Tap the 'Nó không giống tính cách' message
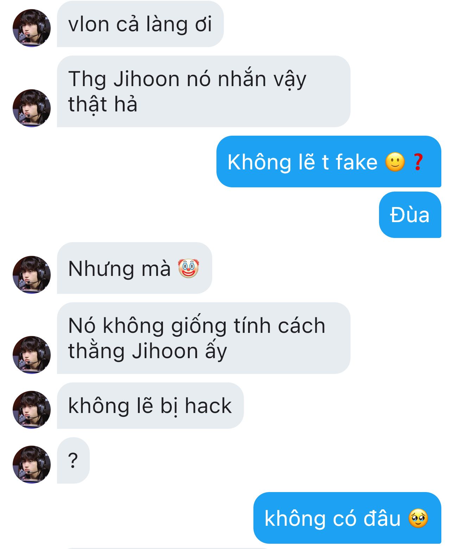 click(x=203, y=338)
